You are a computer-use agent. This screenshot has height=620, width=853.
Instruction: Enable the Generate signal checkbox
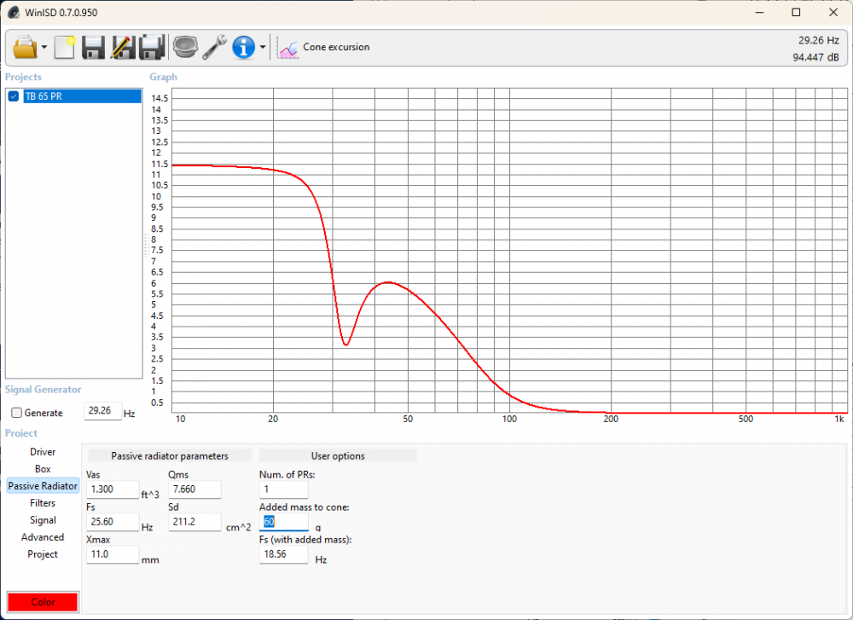(x=17, y=413)
